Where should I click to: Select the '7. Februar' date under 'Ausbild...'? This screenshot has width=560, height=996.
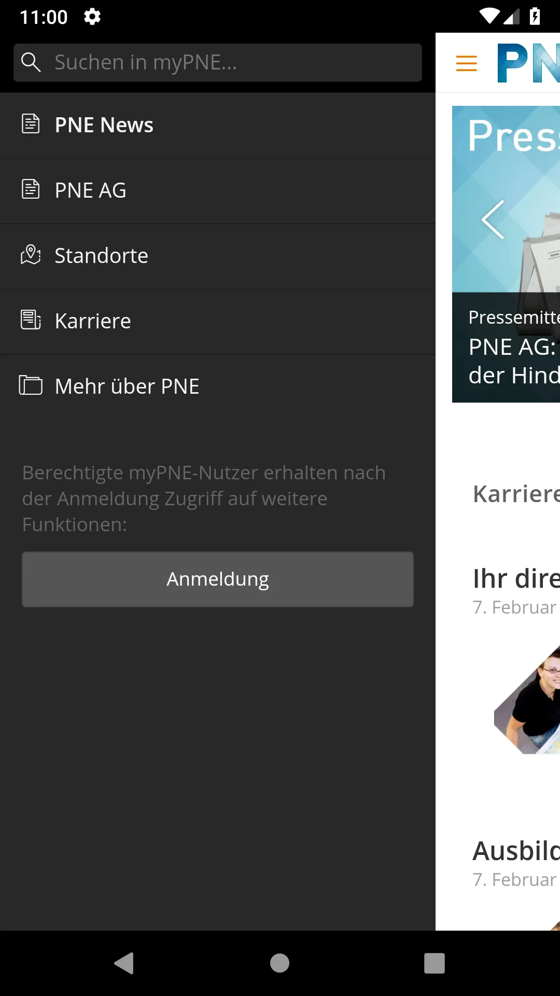coord(514,880)
